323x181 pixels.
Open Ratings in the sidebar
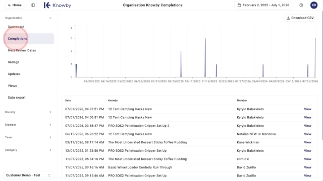pyautogui.click(x=14, y=62)
